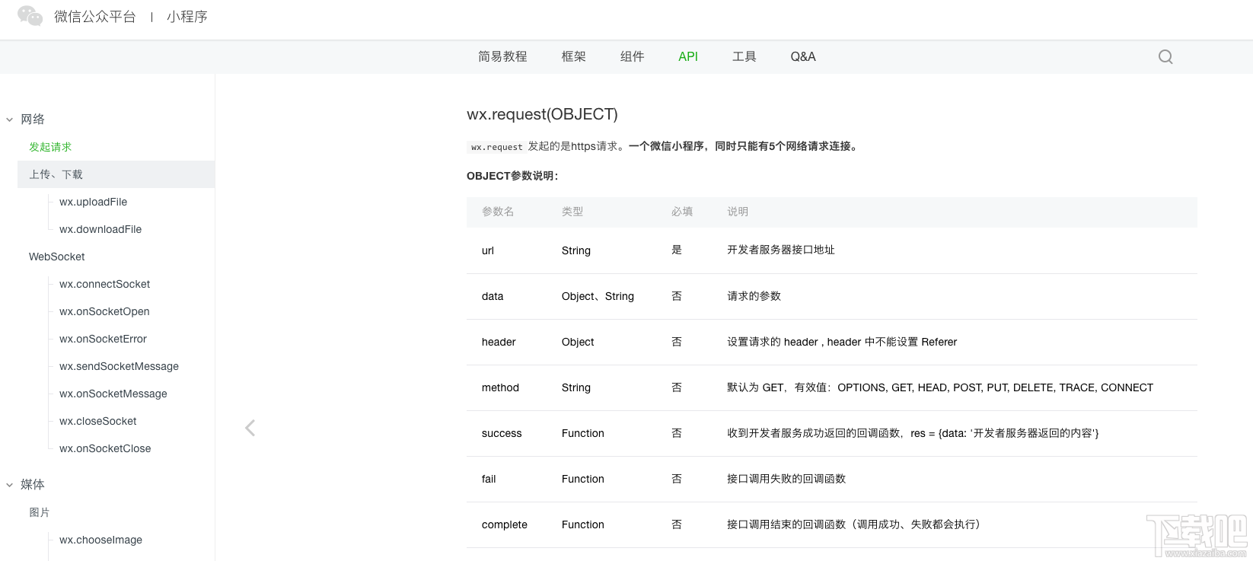
Task: Click the 微信公众平台 header link
Action: tap(95, 17)
